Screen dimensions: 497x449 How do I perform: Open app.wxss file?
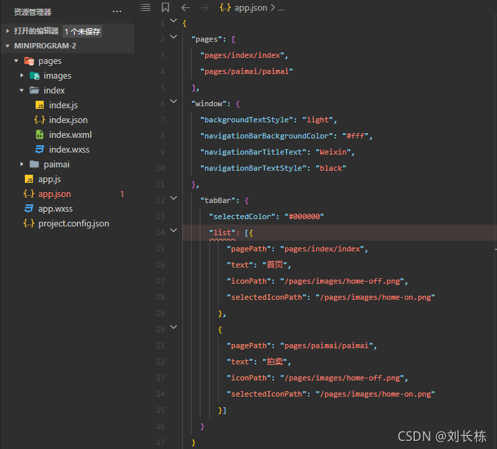55,209
